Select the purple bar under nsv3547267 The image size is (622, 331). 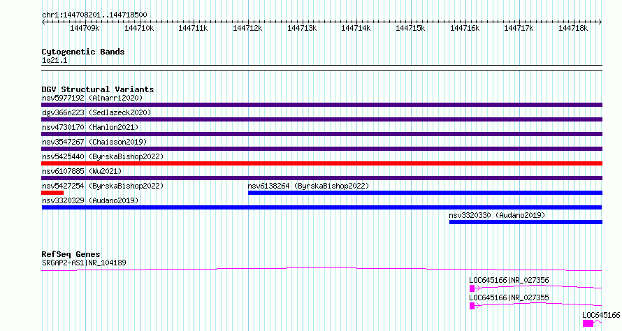(321, 149)
